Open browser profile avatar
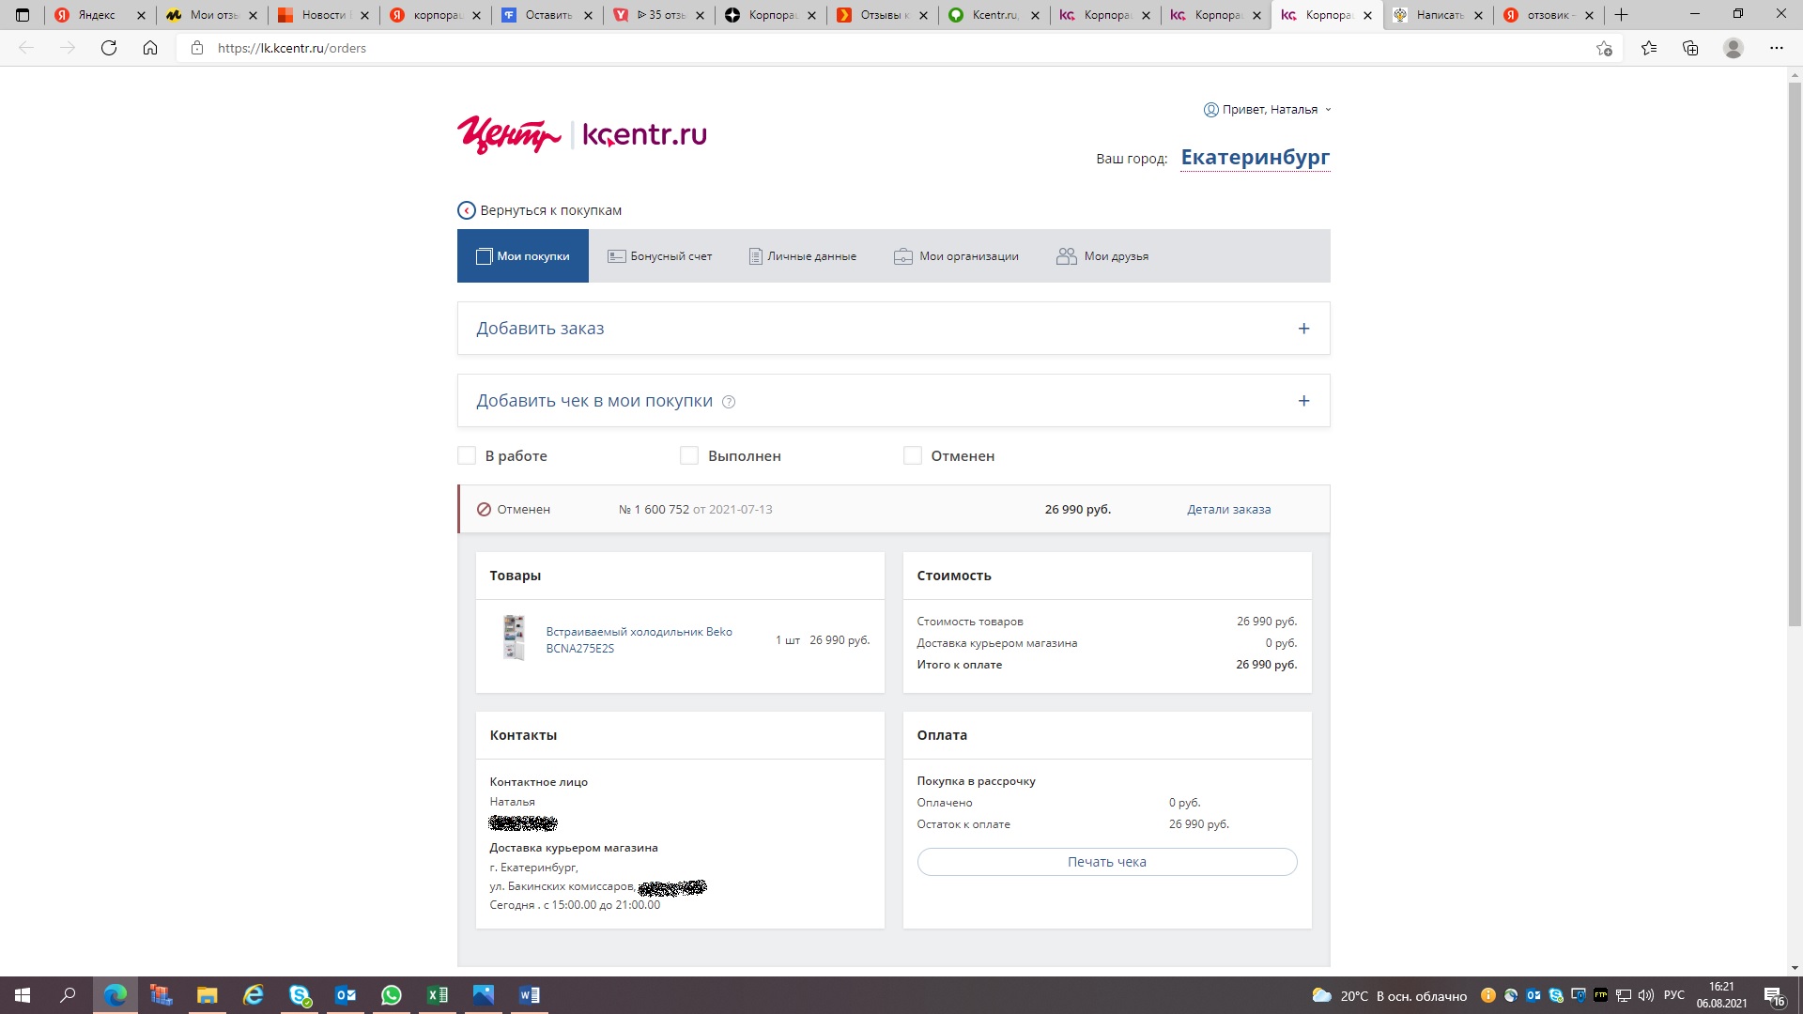 [x=1734, y=48]
